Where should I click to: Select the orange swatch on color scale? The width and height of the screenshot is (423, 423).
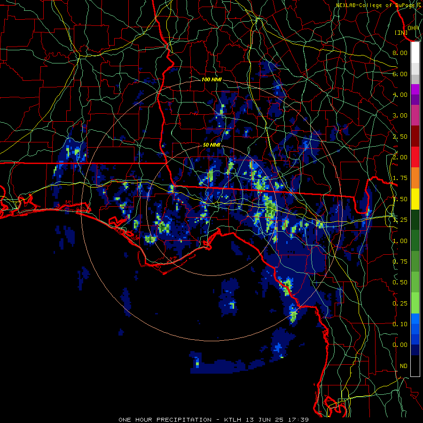coord(415,178)
